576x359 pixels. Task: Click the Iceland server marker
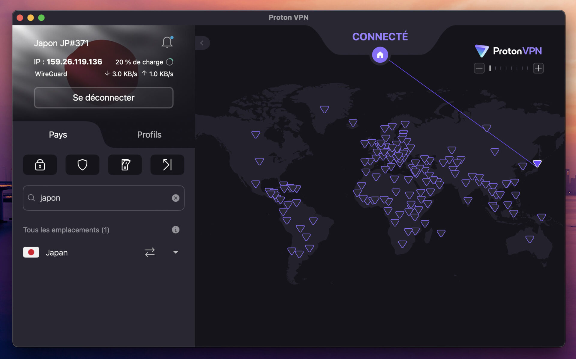(x=353, y=123)
